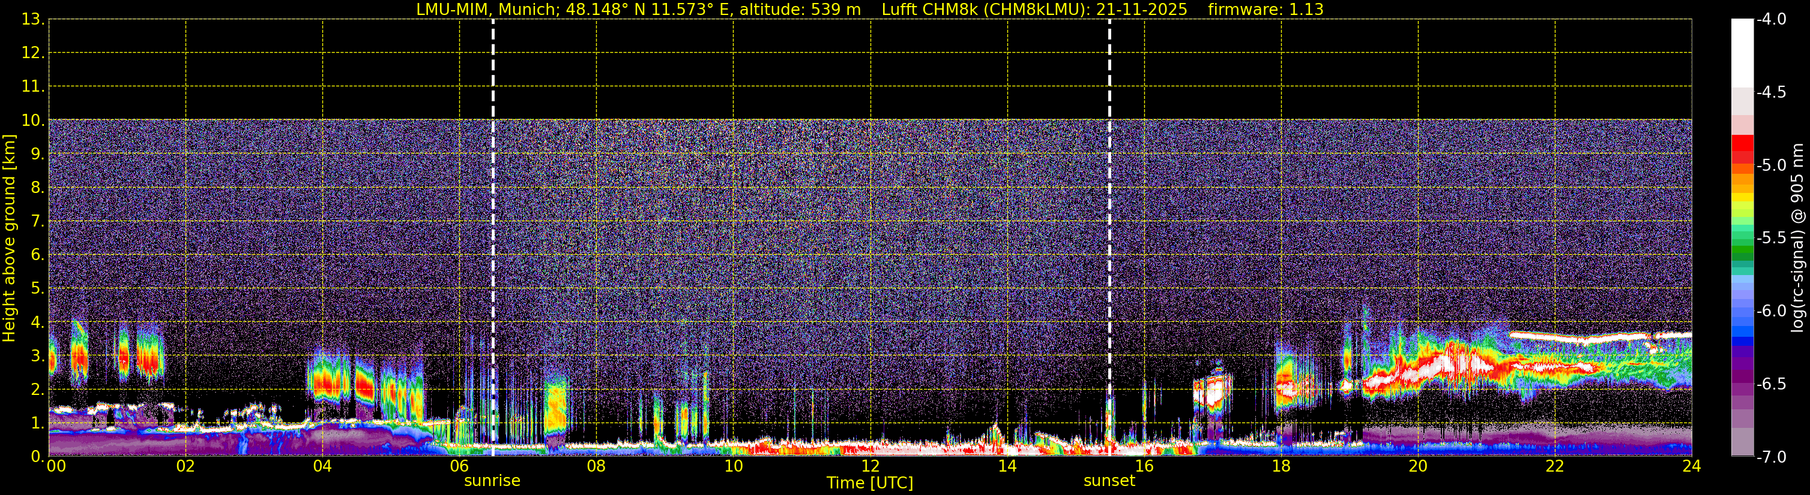Click the "24" hour tick on the time axis
The image size is (1810, 495).
[x=1692, y=466]
